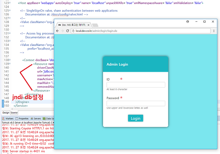Screen dimensions: 220x154
Task: Click the </Resource> closing tag text
Action: [42, 91]
